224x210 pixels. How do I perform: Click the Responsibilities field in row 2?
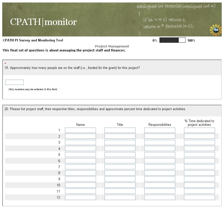tap(160, 136)
